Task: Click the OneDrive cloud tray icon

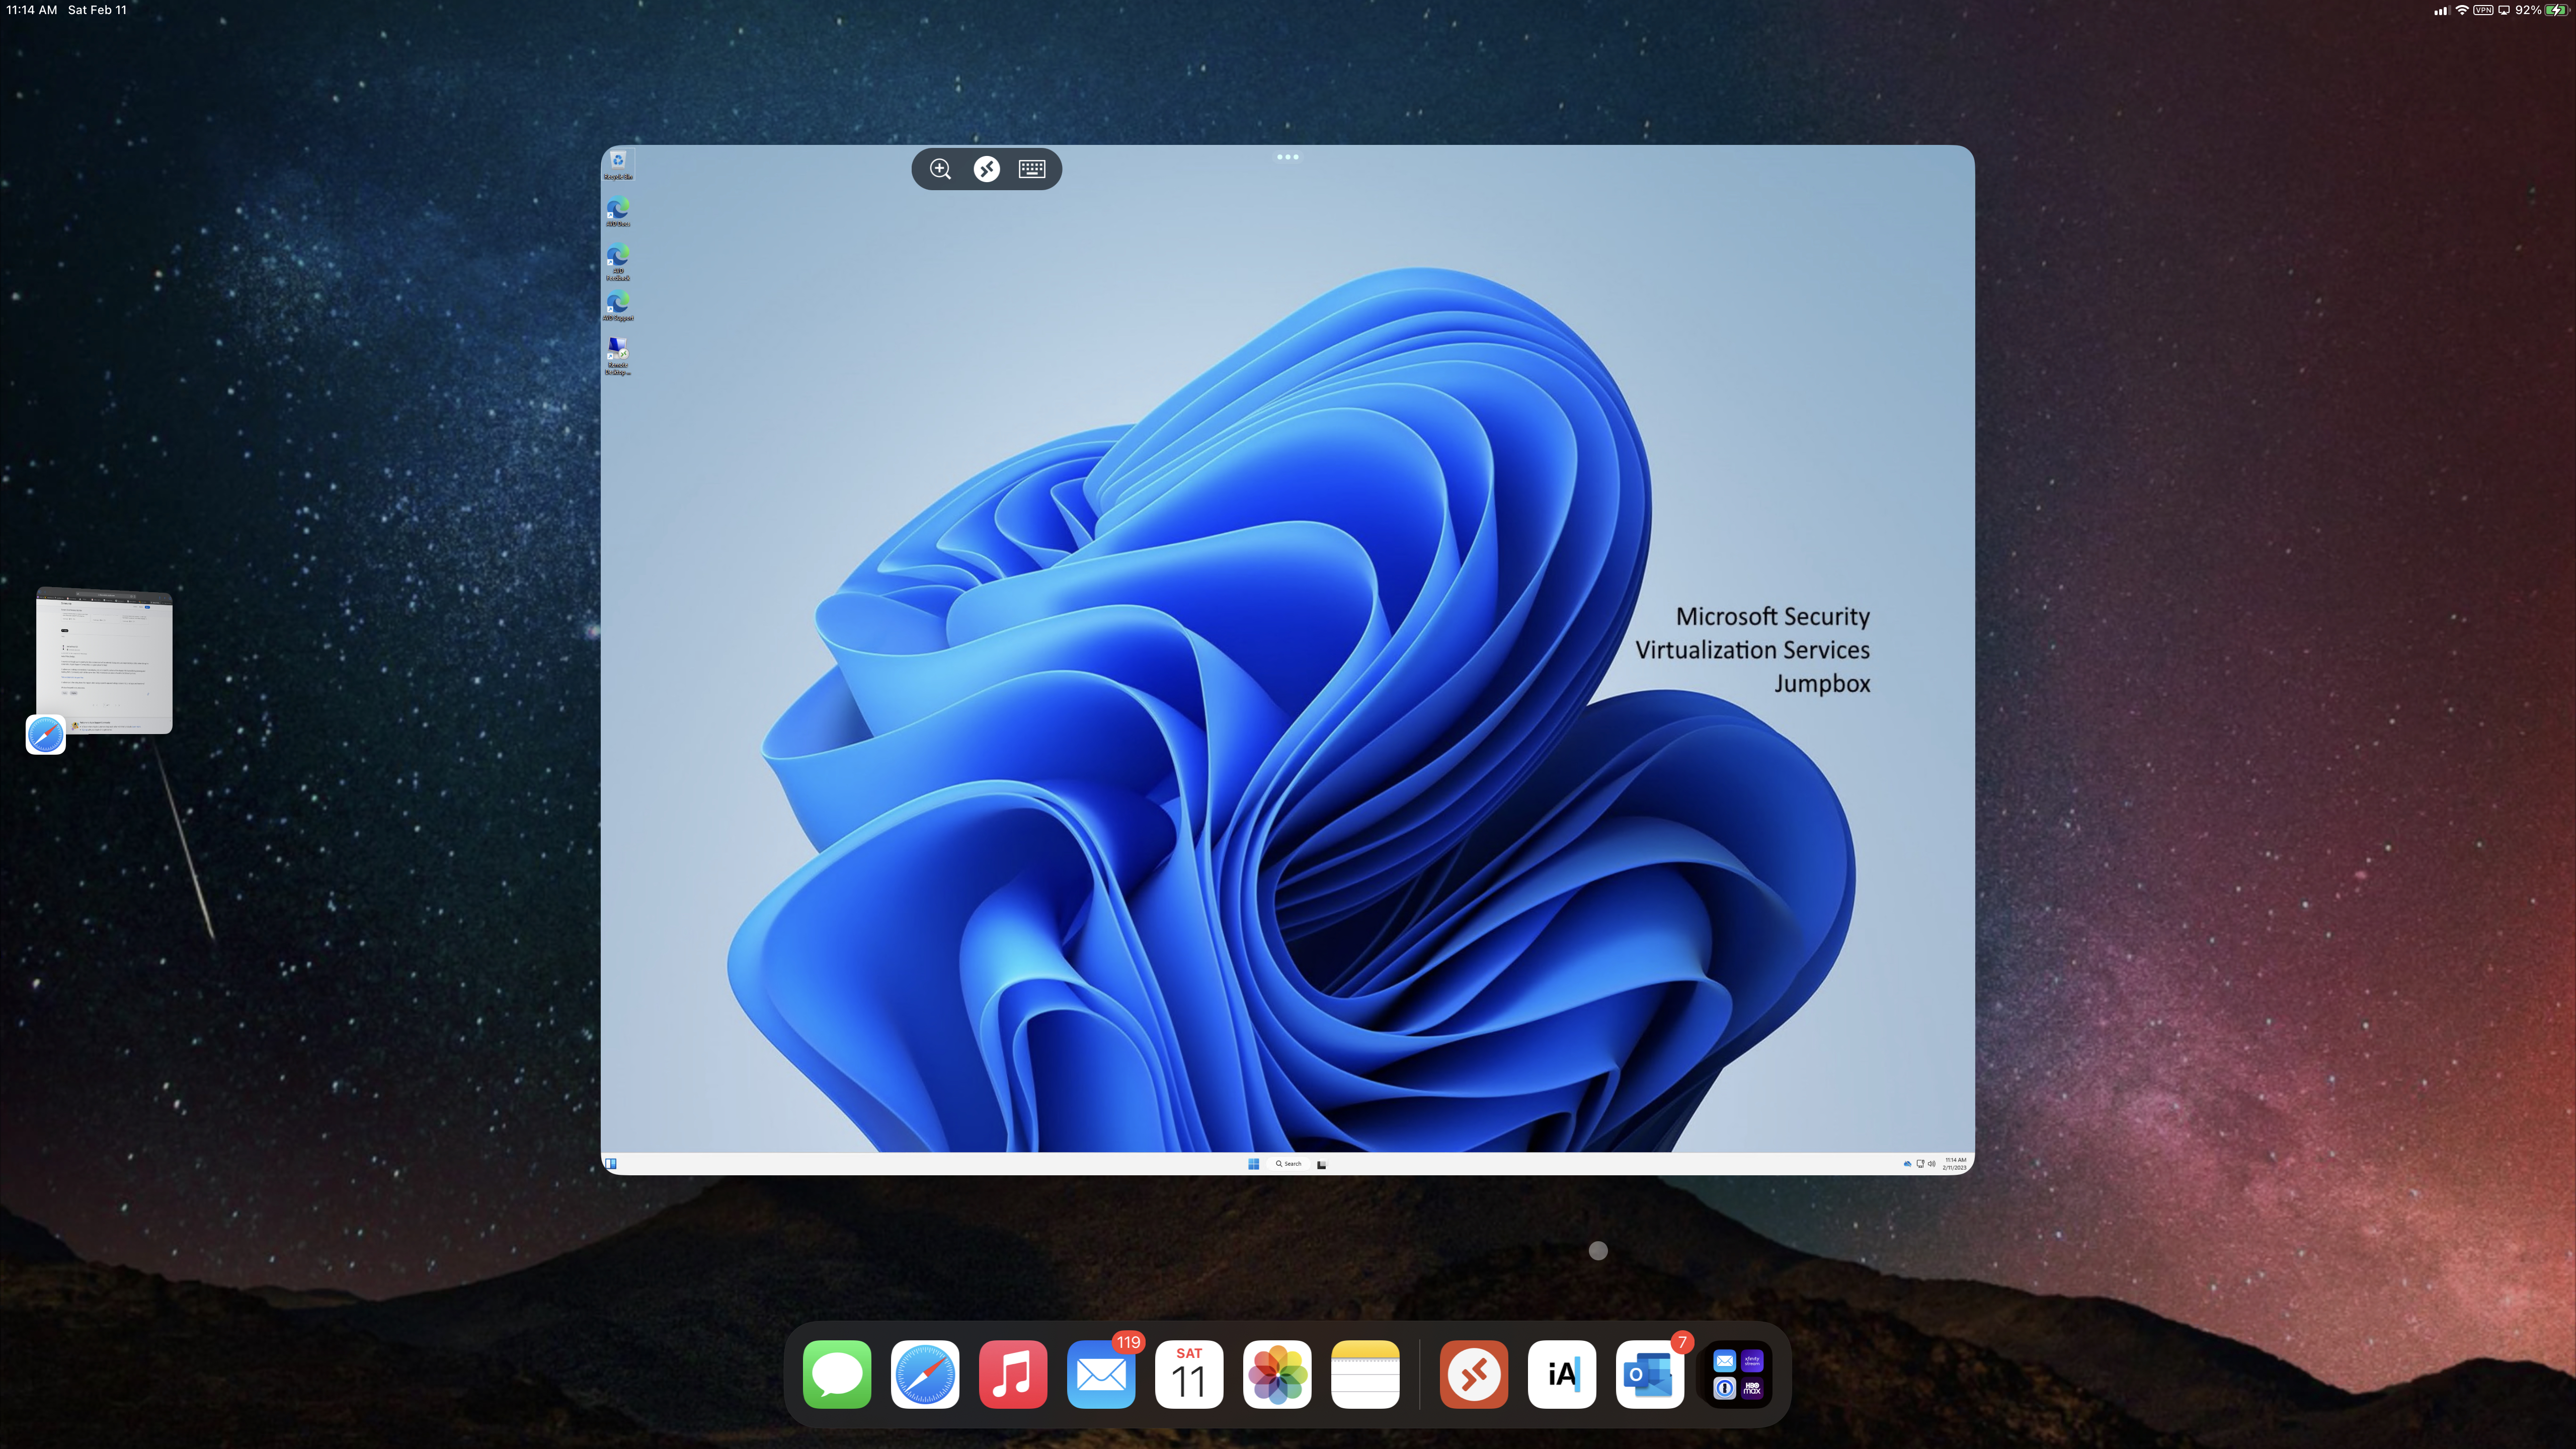Action: tap(1908, 1164)
